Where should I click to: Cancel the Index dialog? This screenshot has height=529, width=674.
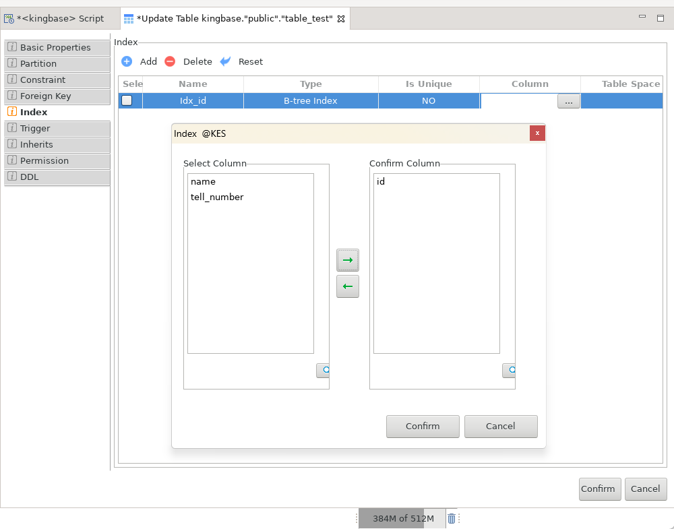coord(501,426)
